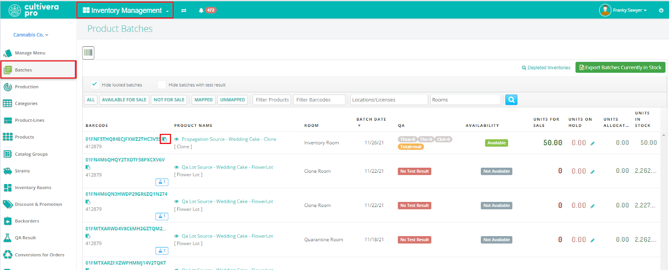Open the Locations/Licenses combo box
The width and height of the screenshot is (669, 270).
pos(389,100)
